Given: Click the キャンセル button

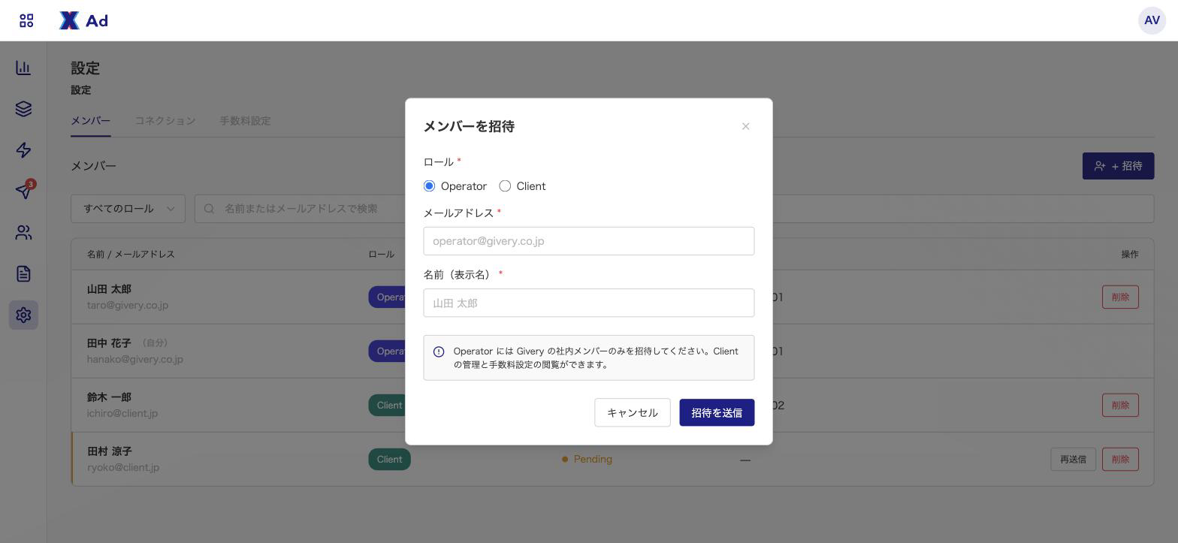Looking at the screenshot, I should 632,412.
